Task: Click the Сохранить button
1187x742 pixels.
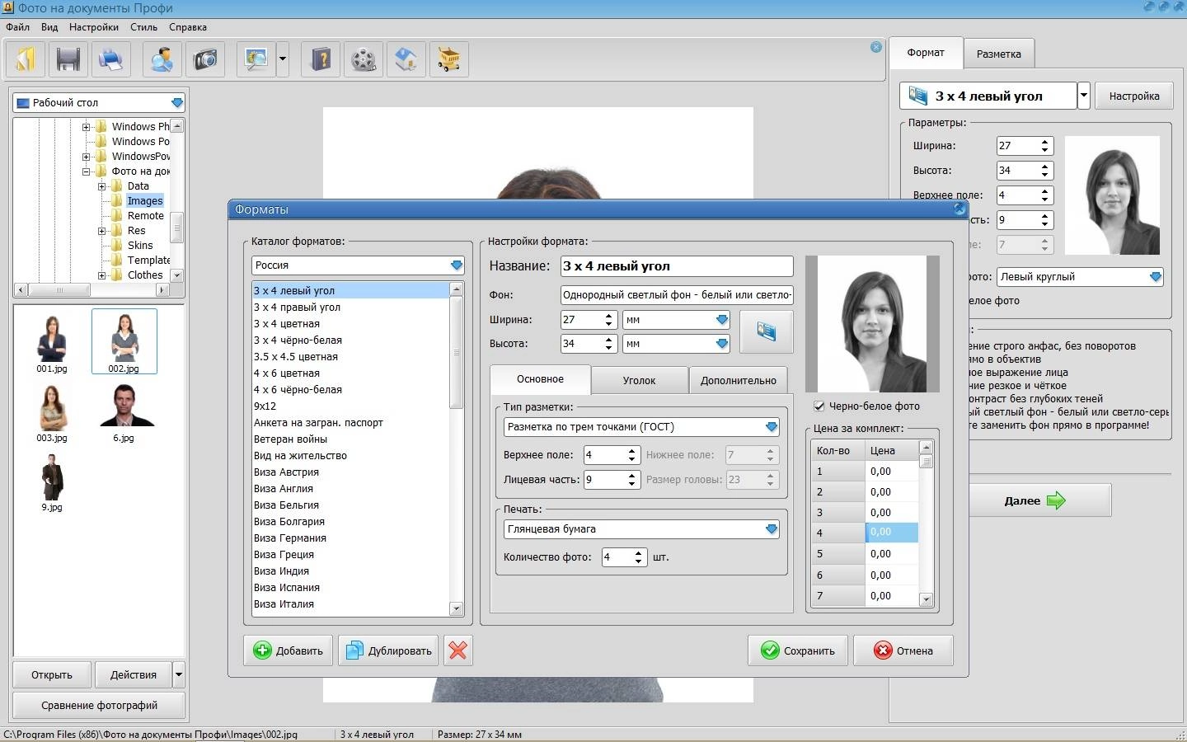Action: click(798, 650)
